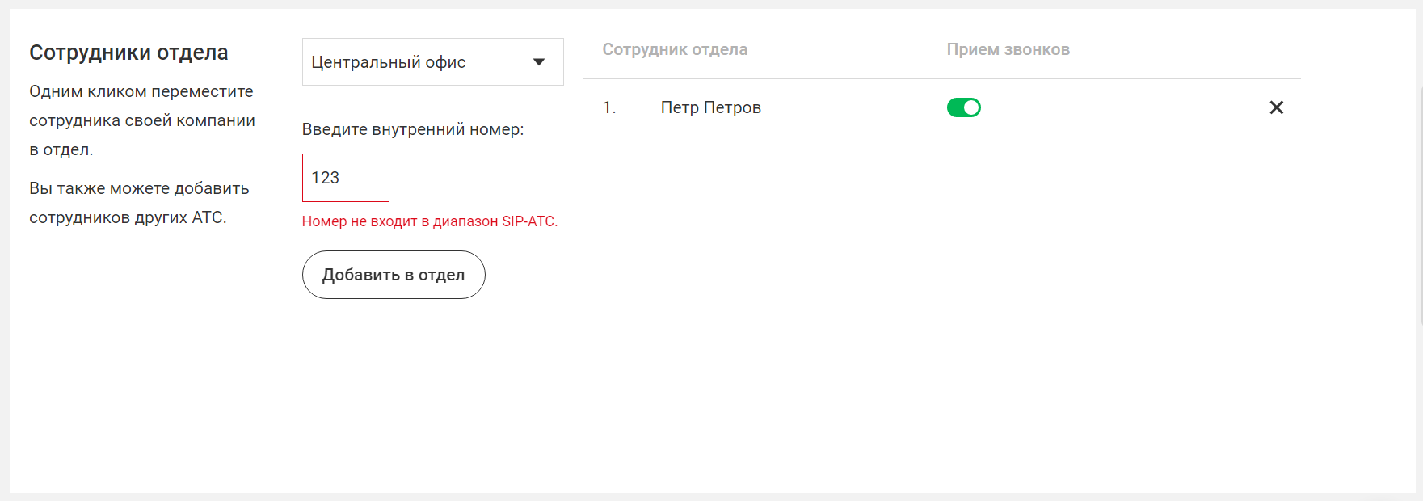Click the Добавить в отдел button
The height and width of the screenshot is (501, 1423).
point(394,275)
